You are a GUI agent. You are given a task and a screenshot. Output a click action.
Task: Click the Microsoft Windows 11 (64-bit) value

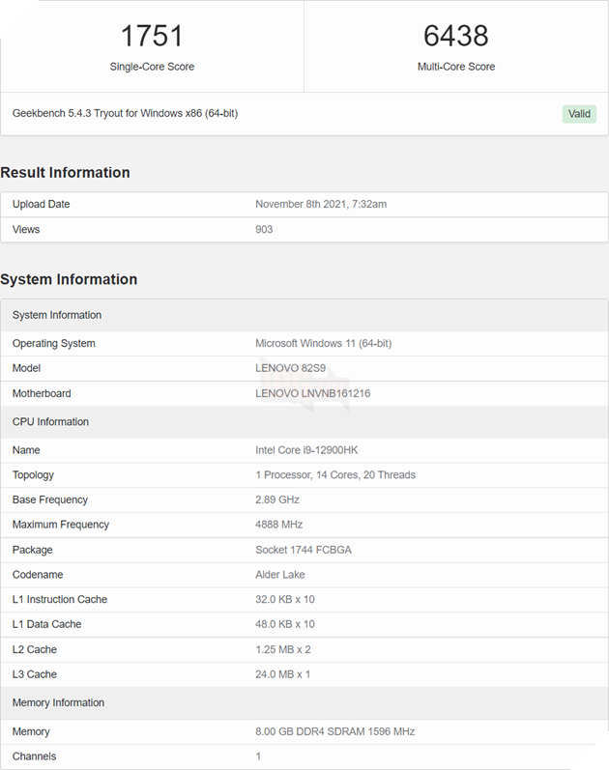[323, 343]
